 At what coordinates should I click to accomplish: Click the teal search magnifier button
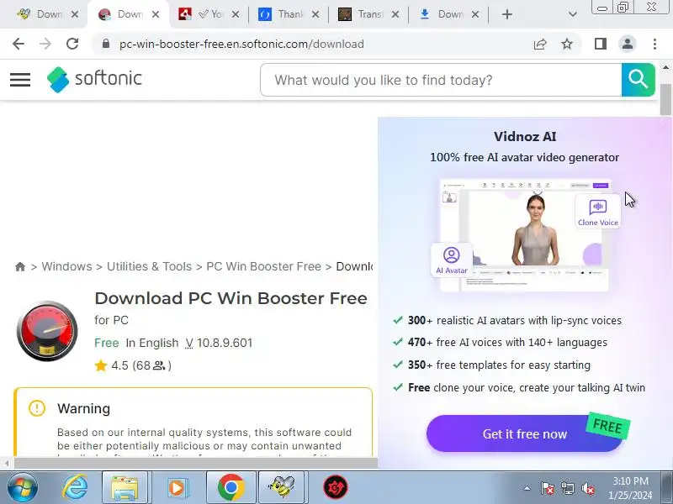pyautogui.click(x=639, y=80)
